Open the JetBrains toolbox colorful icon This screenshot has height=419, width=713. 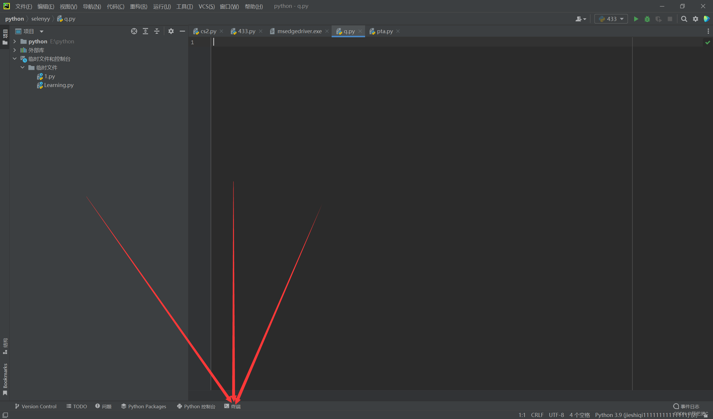pyautogui.click(x=707, y=19)
